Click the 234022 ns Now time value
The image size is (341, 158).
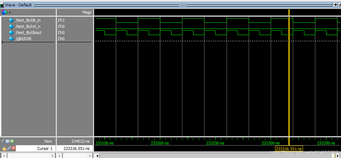(81, 141)
